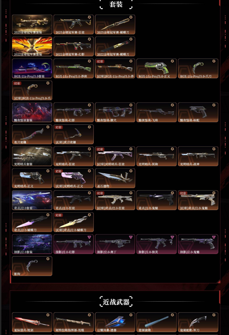
Task: Click the 近战武器 section header
Action: tap(116, 302)
